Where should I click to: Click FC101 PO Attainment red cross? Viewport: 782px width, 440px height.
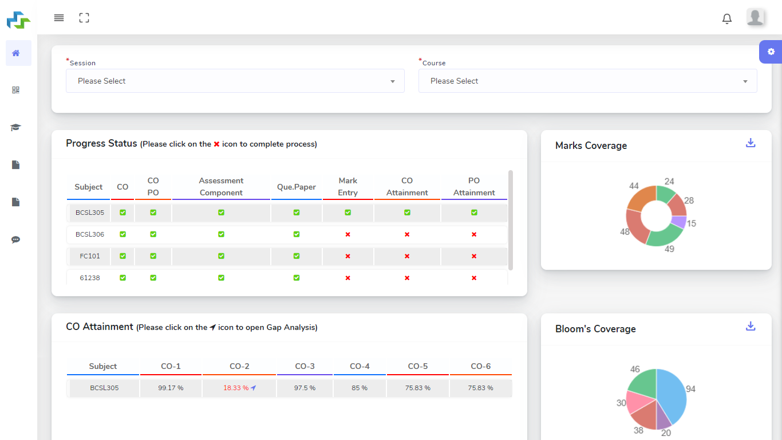tap(474, 256)
